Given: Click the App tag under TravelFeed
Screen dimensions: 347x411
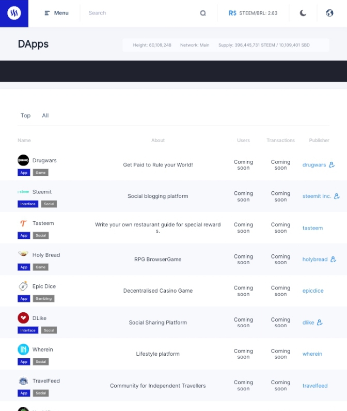Looking at the screenshot, I should [x=24, y=393].
